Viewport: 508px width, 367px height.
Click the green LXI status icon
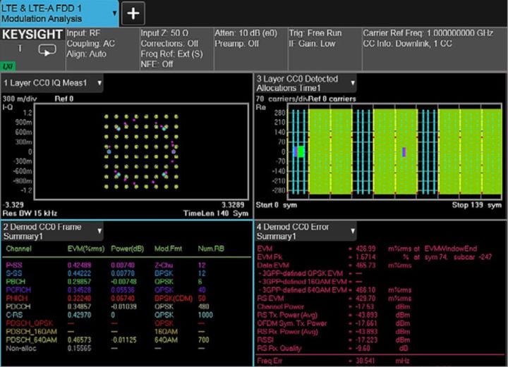pyautogui.click(x=9, y=66)
